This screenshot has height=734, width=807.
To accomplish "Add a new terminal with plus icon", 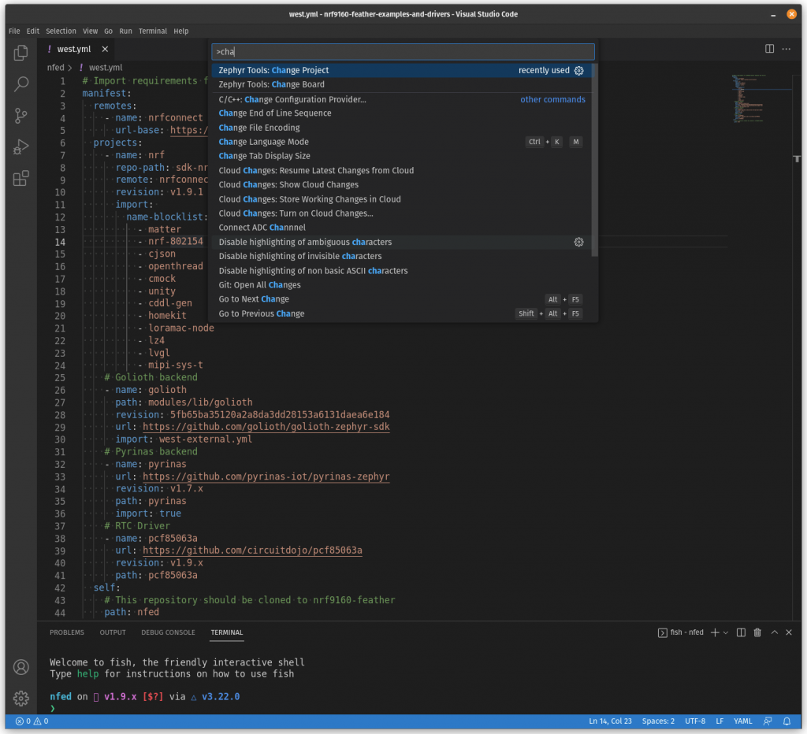I will [x=715, y=632].
